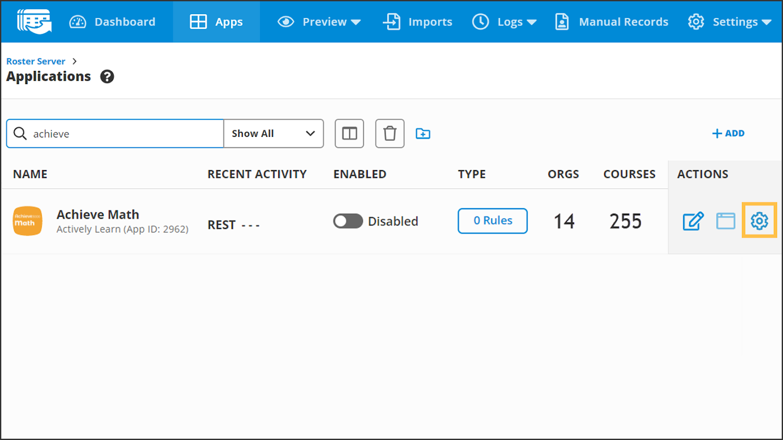
Task: Click the Dashboard gauge icon
Action: tap(78, 22)
